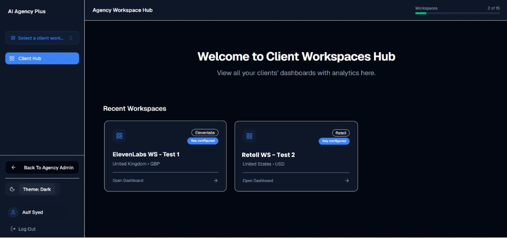This screenshot has width=507, height=238.
Task: Click the grid icon in workspace selector
Action: pyautogui.click(x=13, y=38)
